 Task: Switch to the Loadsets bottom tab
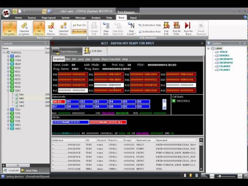11,170
